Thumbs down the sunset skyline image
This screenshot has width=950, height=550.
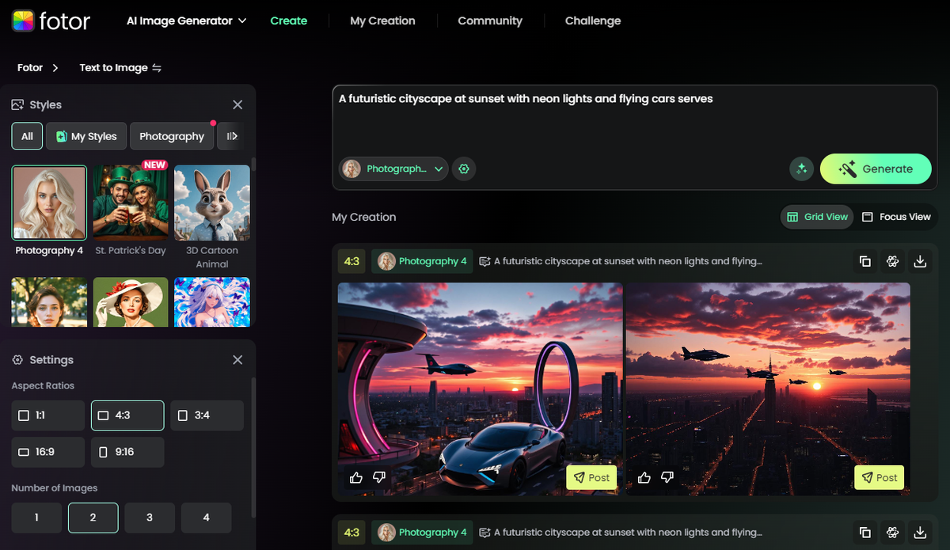(667, 477)
